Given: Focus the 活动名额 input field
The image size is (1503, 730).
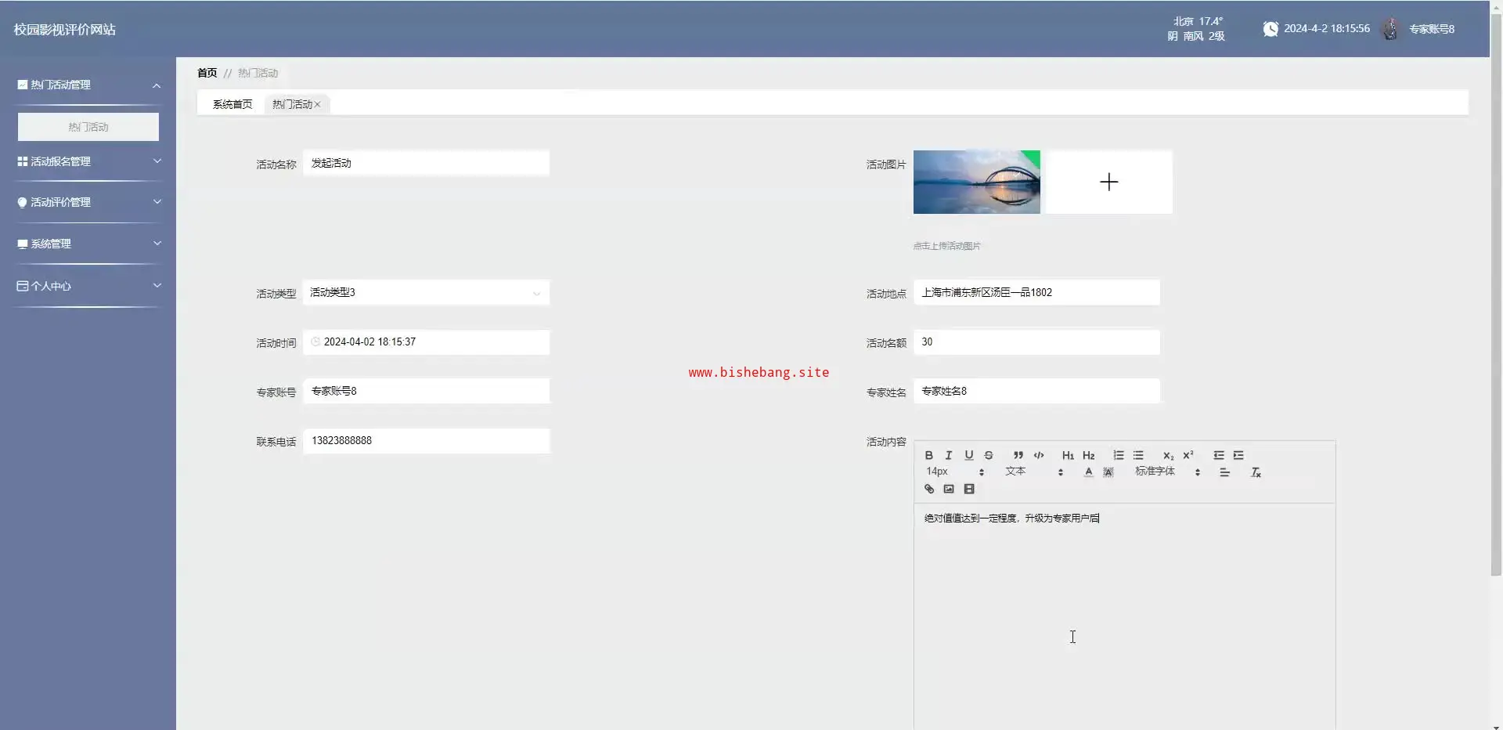Looking at the screenshot, I should 1036,342.
